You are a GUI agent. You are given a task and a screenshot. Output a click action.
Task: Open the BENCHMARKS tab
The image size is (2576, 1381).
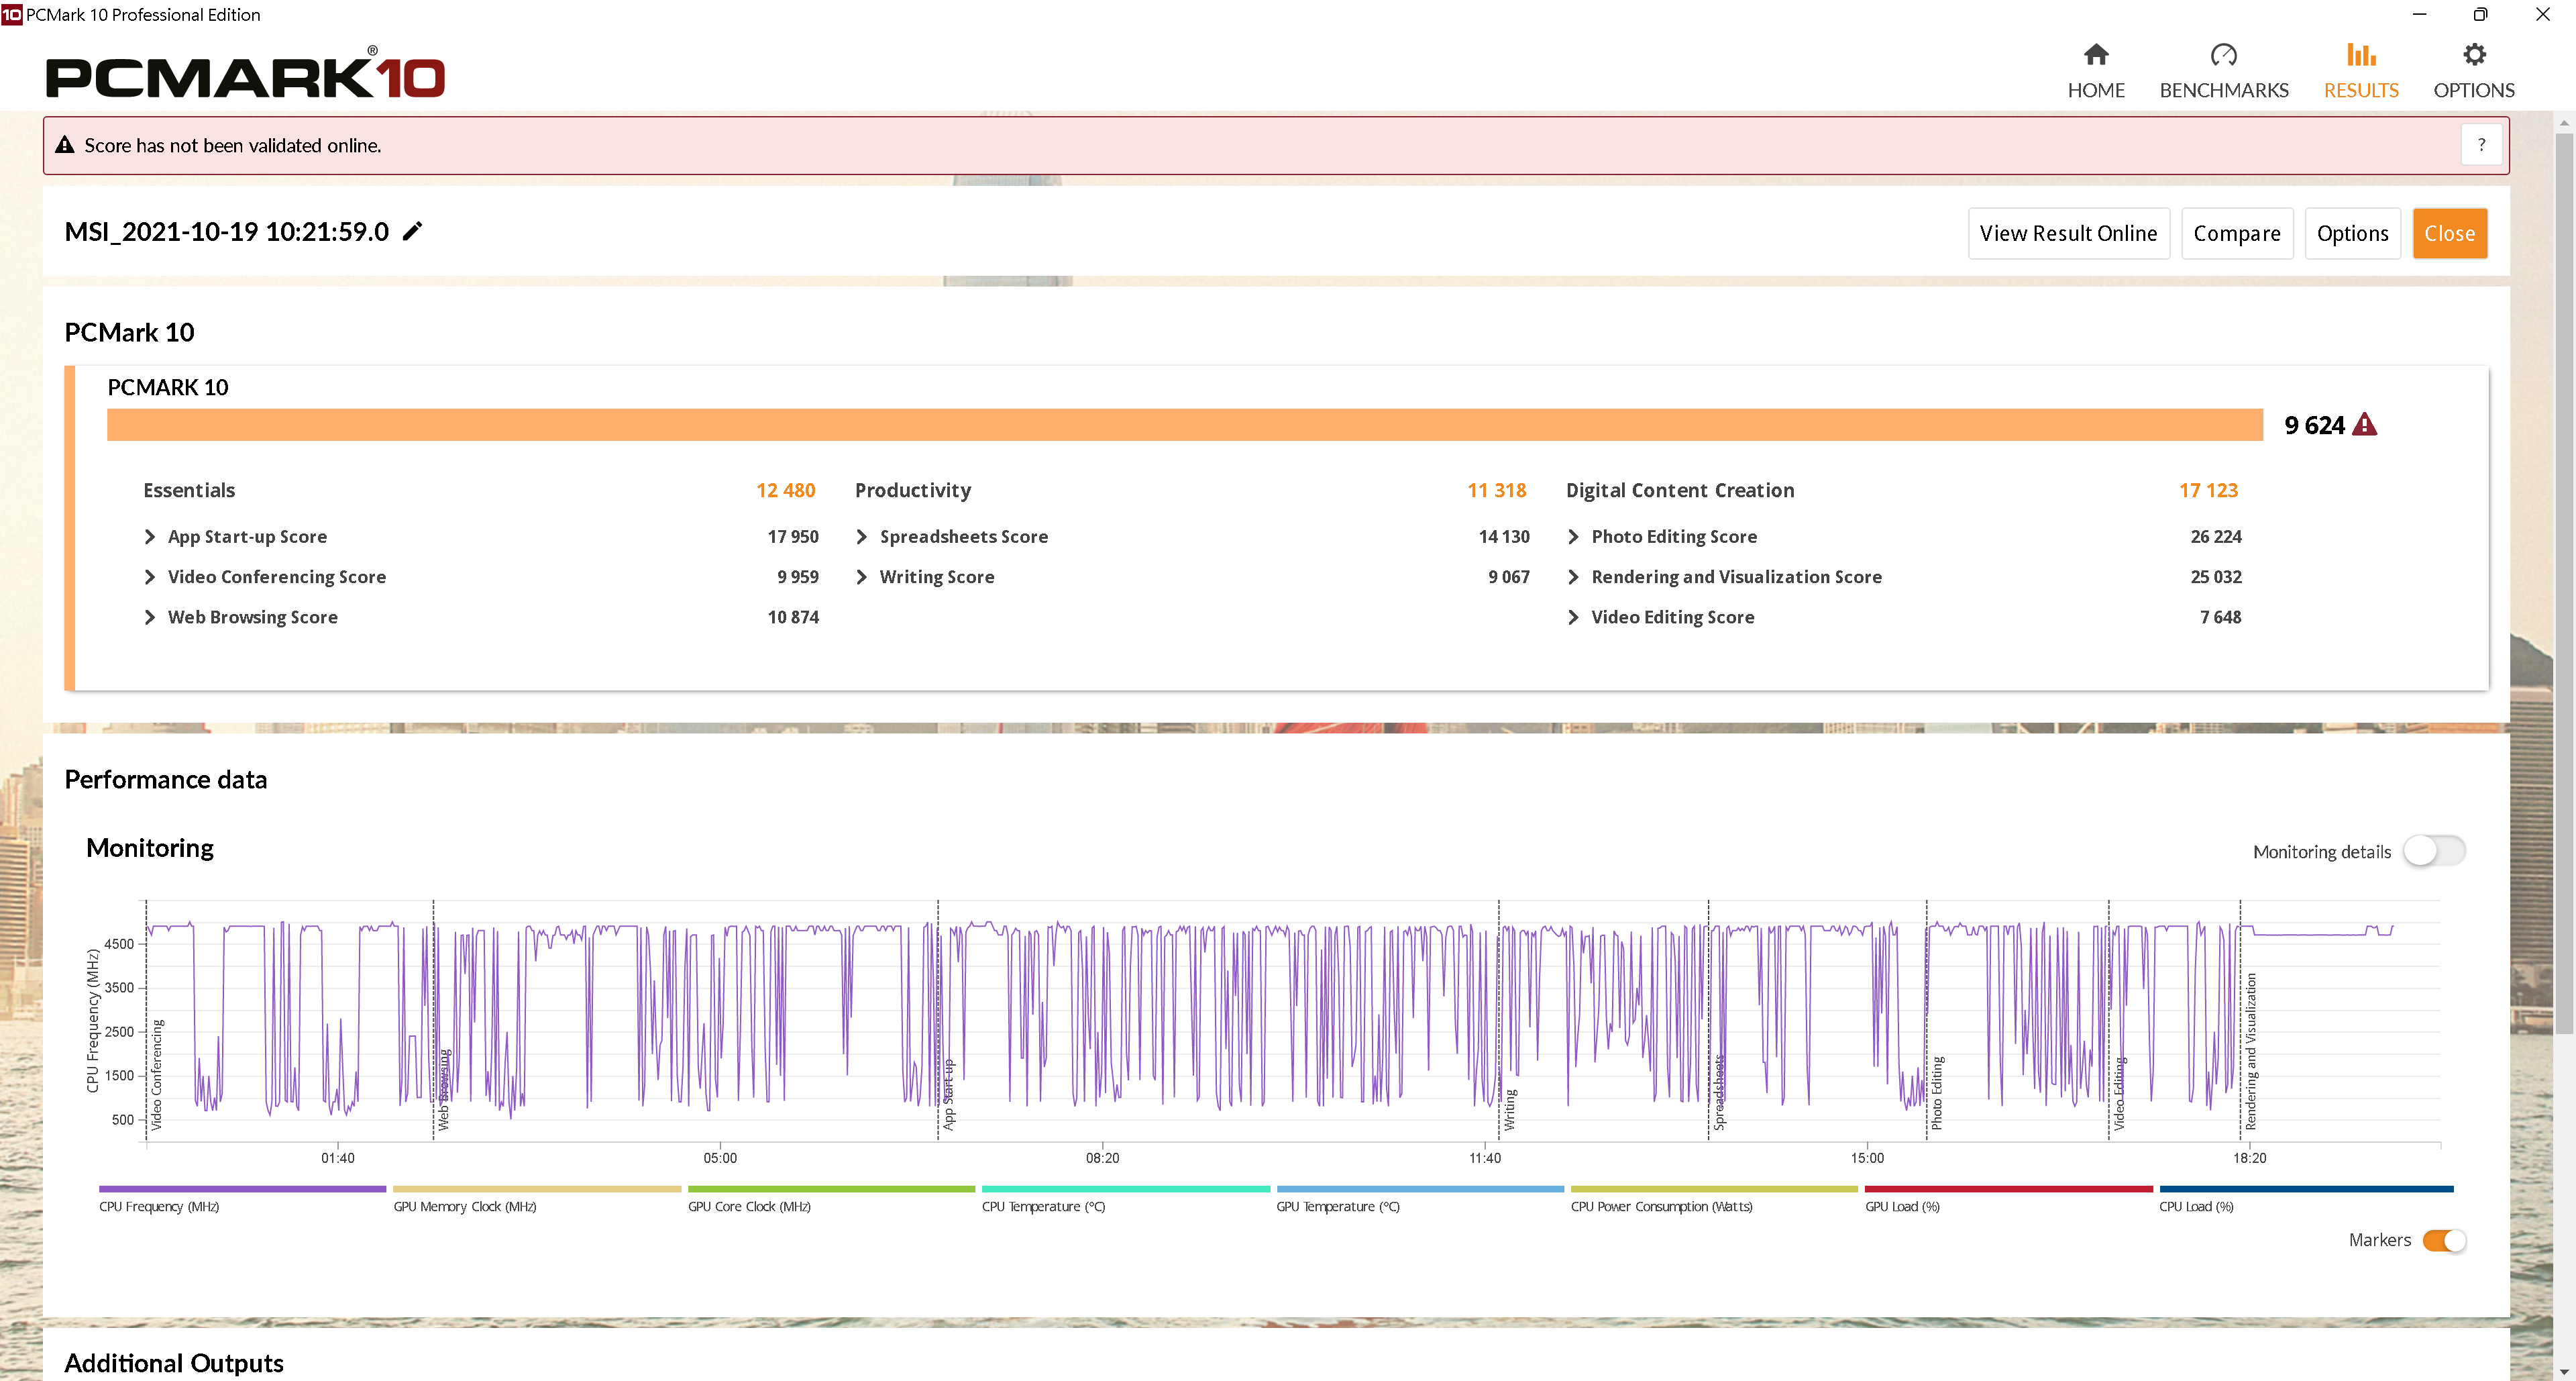click(2223, 72)
